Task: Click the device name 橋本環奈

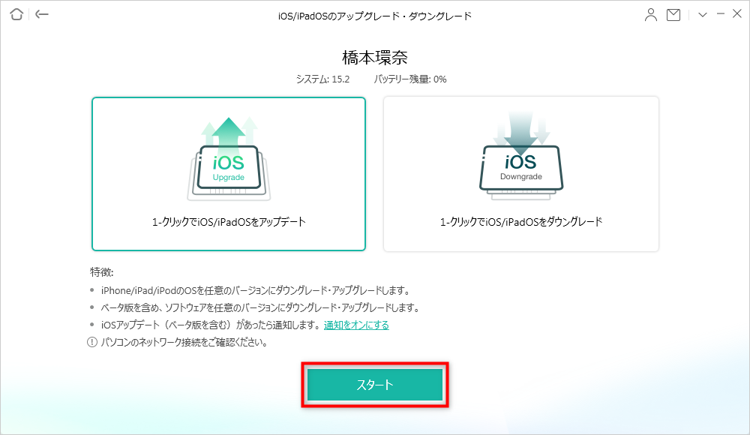Action: tap(375, 58)
